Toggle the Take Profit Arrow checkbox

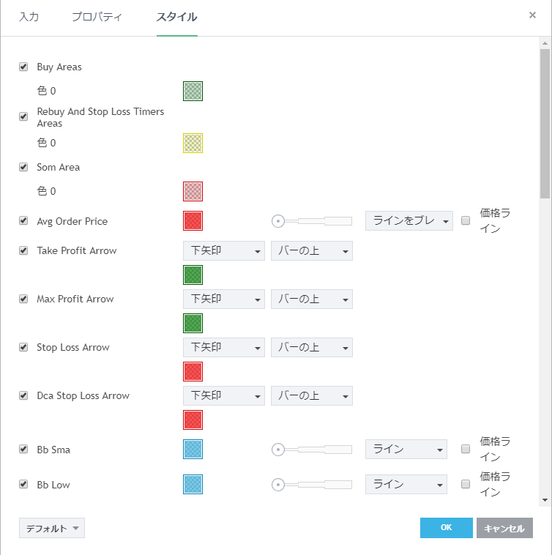[x=23, y=250]
